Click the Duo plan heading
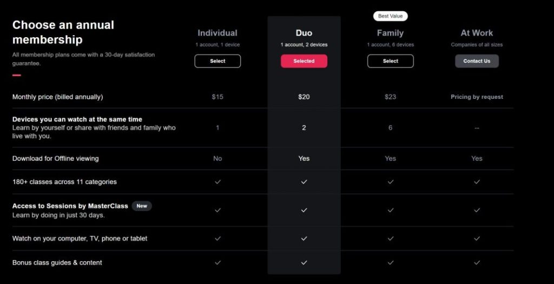 [x=304, y=33]
